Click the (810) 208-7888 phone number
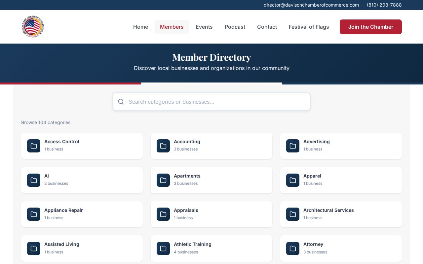 (x=384, y=5)
